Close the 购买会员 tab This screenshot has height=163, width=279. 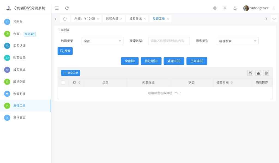(121, 19)
